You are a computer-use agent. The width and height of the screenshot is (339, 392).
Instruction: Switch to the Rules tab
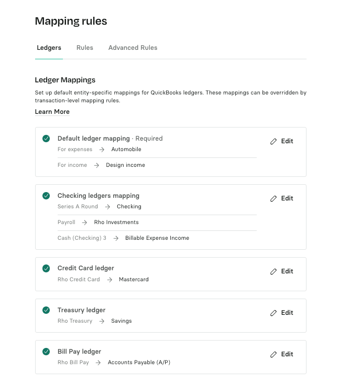pyautogui.click(x=84, y=48)
